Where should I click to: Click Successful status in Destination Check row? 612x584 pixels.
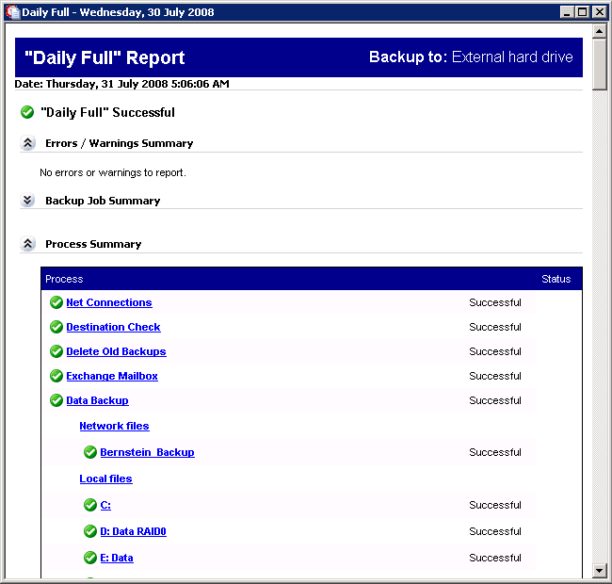click(x=495, y=327)
